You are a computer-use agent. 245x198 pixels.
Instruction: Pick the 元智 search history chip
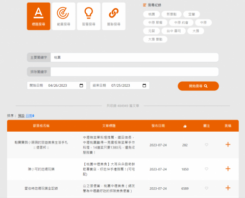click(x=152, y=31)
